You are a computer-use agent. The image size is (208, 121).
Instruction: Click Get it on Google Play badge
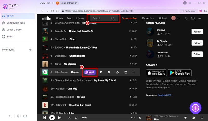click(180, 73)
